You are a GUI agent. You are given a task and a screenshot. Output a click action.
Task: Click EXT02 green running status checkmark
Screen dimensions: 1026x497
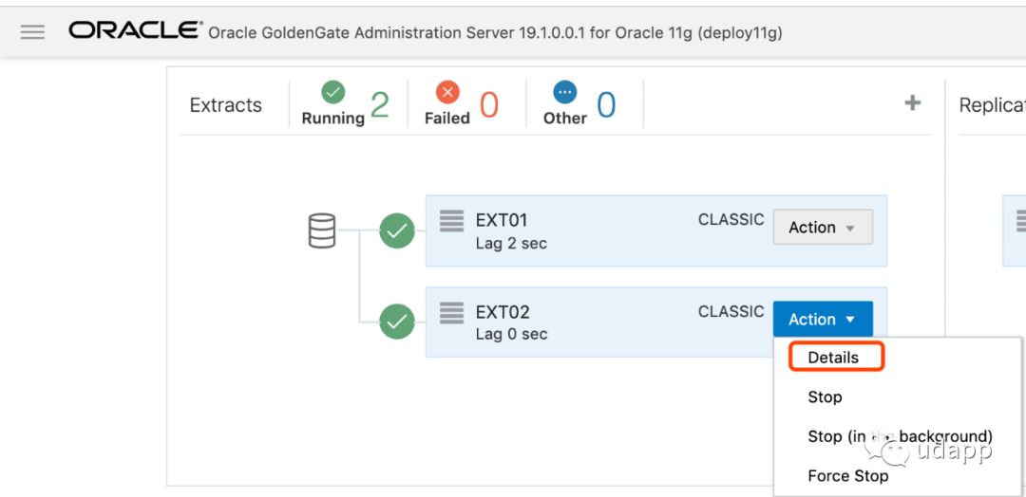tap(397, 322)
